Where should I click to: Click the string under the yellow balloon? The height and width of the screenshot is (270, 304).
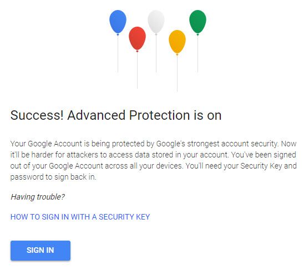pyautogui.click(x=177, y=74)
